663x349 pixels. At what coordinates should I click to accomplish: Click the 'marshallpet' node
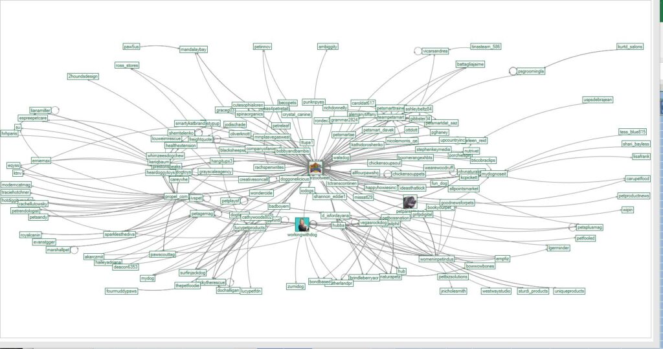[x=58, y=250]
